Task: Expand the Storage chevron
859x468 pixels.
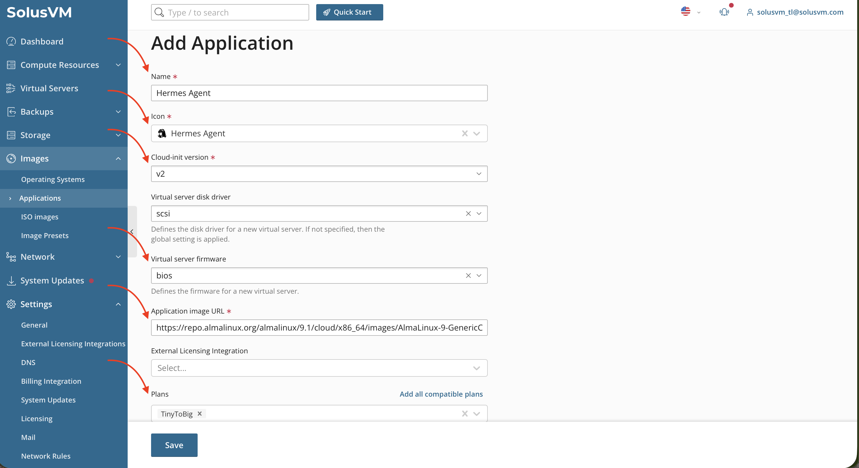Action: (x=118, y=135)
